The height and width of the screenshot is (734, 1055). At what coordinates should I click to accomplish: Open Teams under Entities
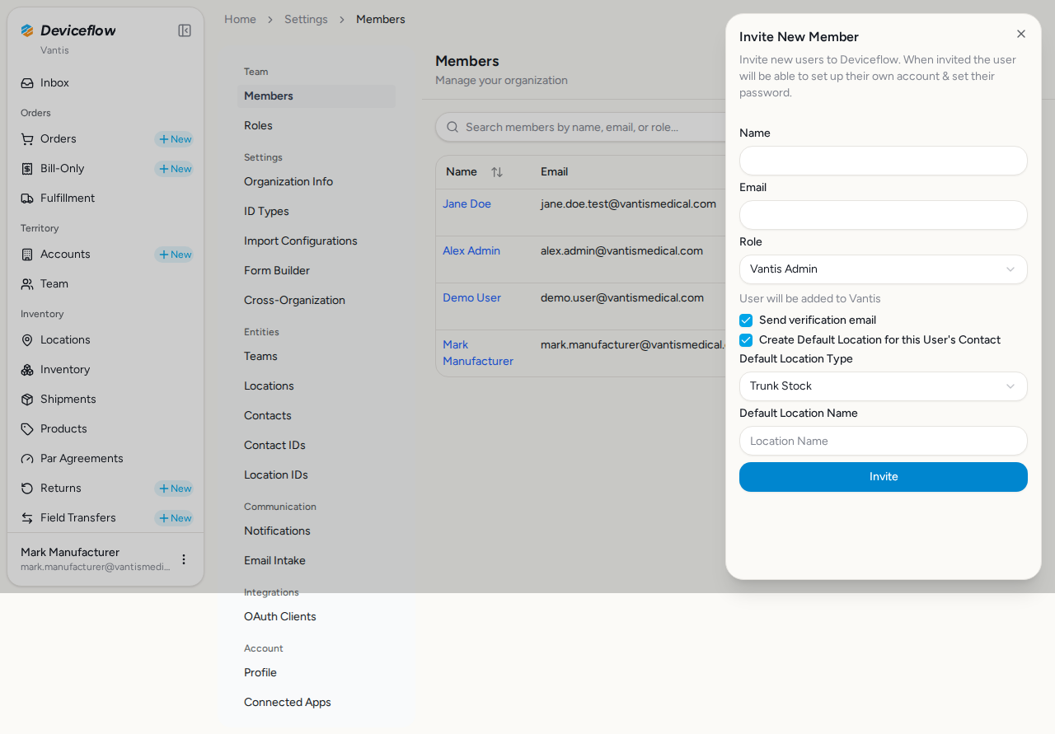pyautogui.click(x=316, y=357)
